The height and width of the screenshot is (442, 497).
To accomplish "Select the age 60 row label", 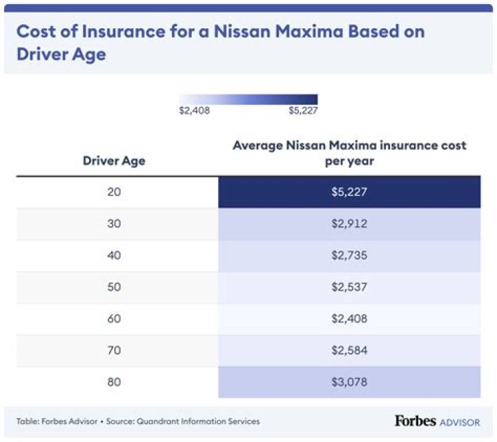I will (x=114, y=319).
